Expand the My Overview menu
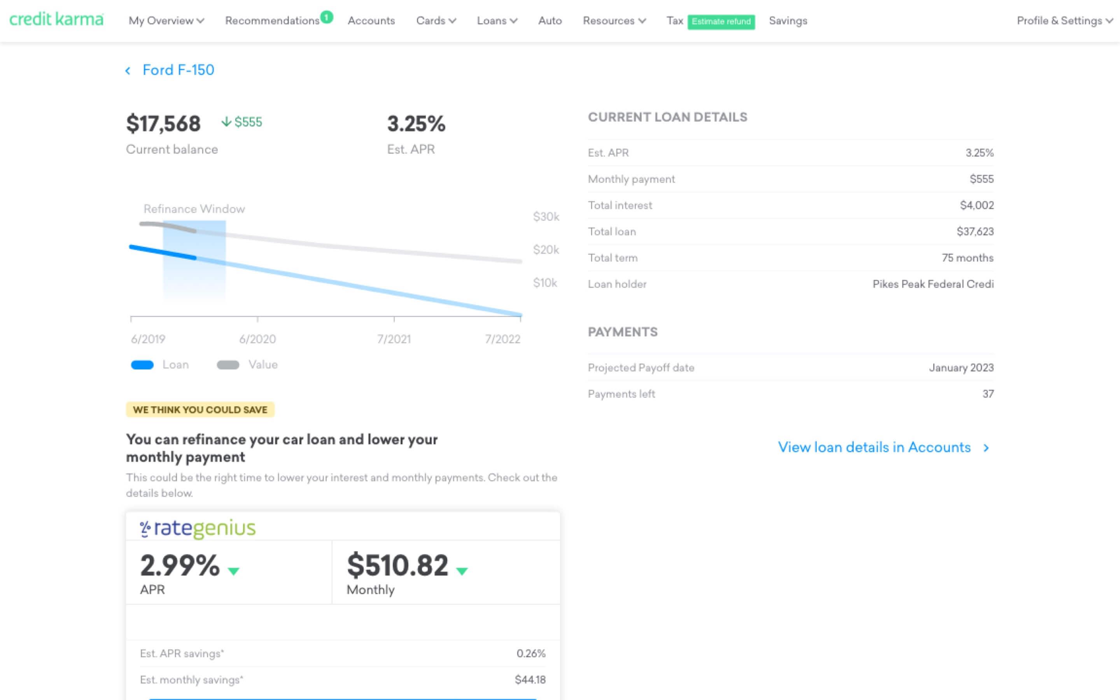Viewport: 1120px width, 700px height. (x=166, y=21)
